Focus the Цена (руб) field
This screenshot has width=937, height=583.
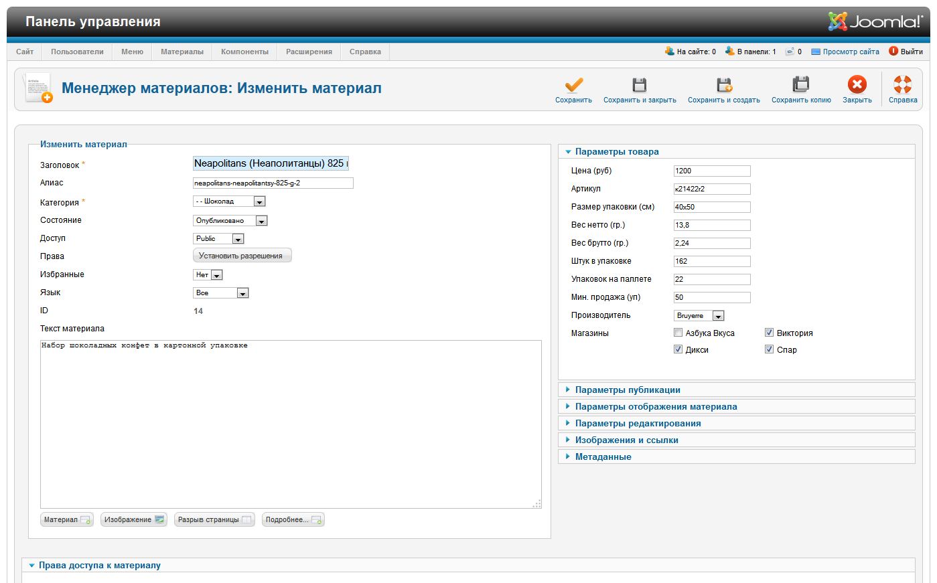712,171
